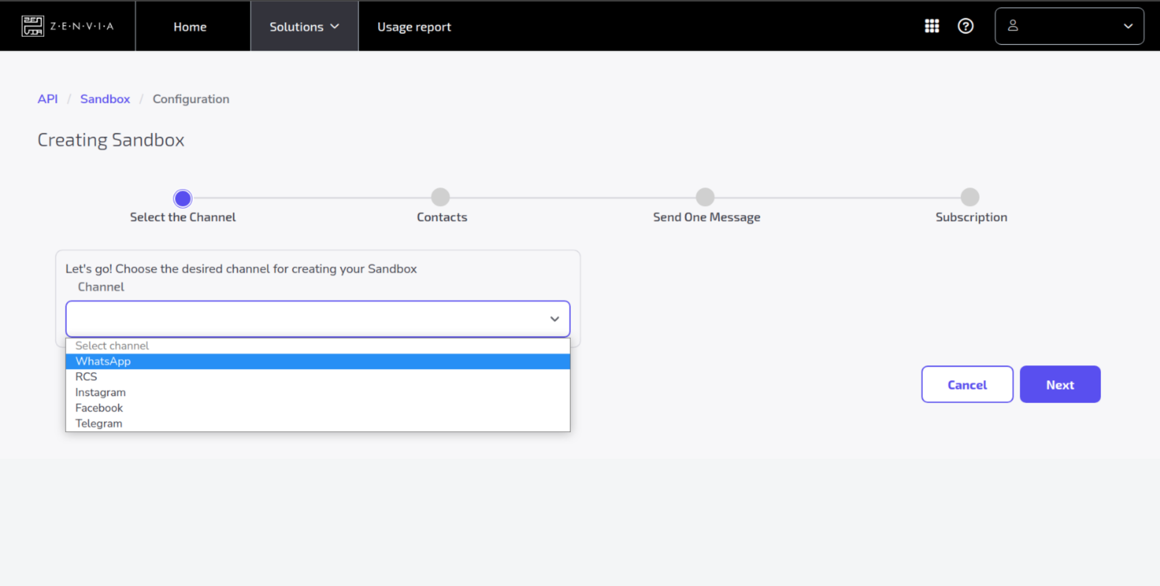The image size is (1160, 586).
Task: Click the Zenvia logo icon
Action: 33,26
